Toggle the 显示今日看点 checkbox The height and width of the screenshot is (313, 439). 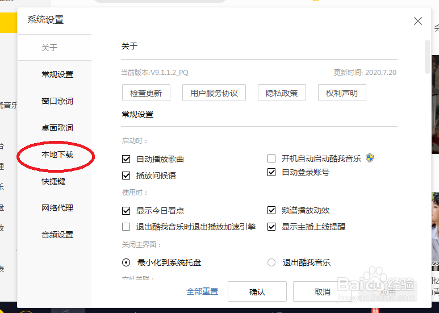(126, 211)
